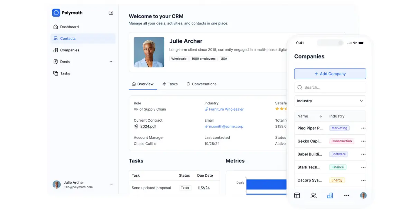Switch to the Conversations tab

pos(201,84)
